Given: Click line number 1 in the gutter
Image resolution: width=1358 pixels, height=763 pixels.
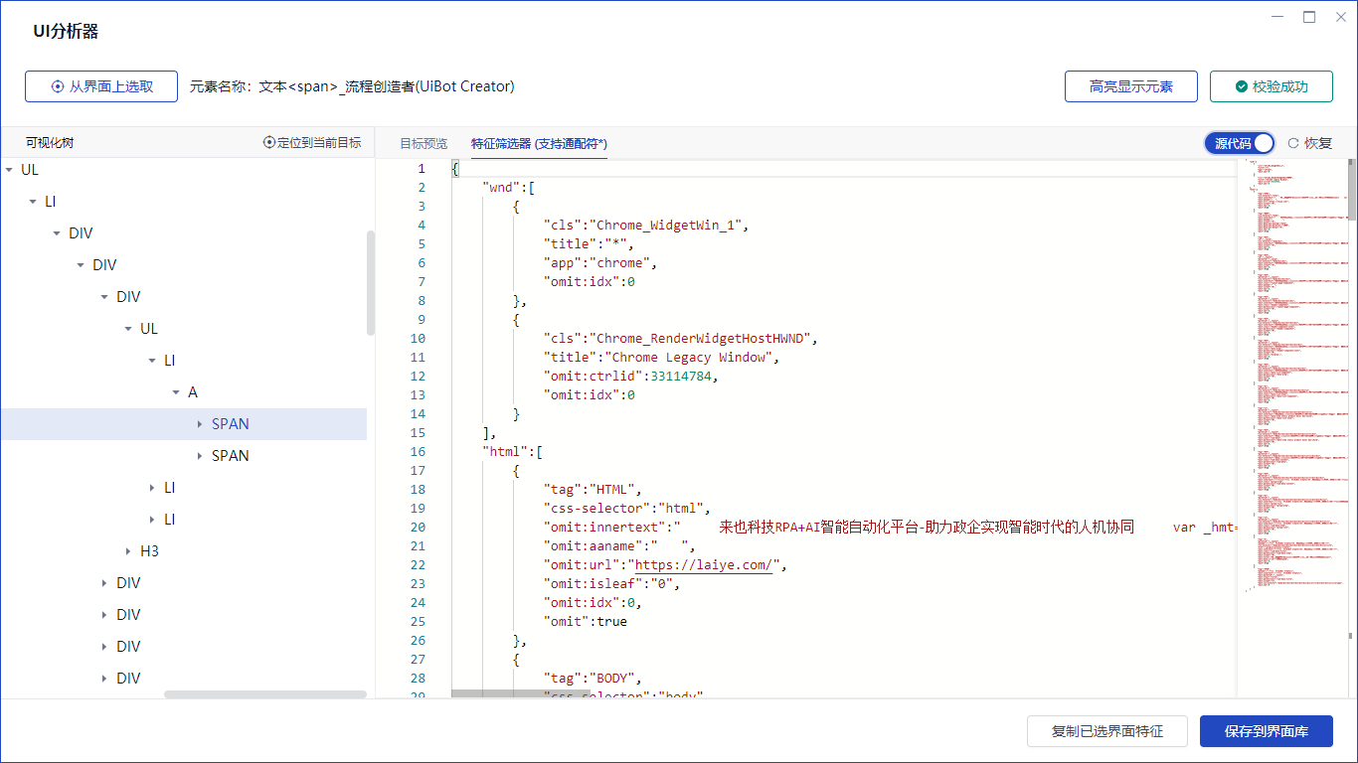Looking at the screenshot, I should point(421,169).
